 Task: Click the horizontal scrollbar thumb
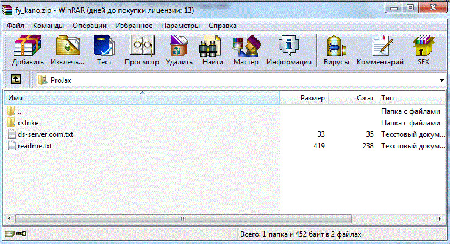[184, 219]
